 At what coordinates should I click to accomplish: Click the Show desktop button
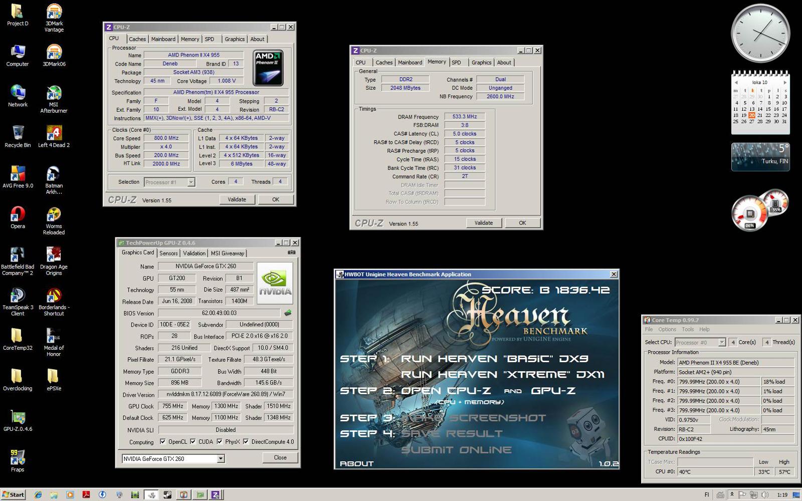click(x=797, y=495)
